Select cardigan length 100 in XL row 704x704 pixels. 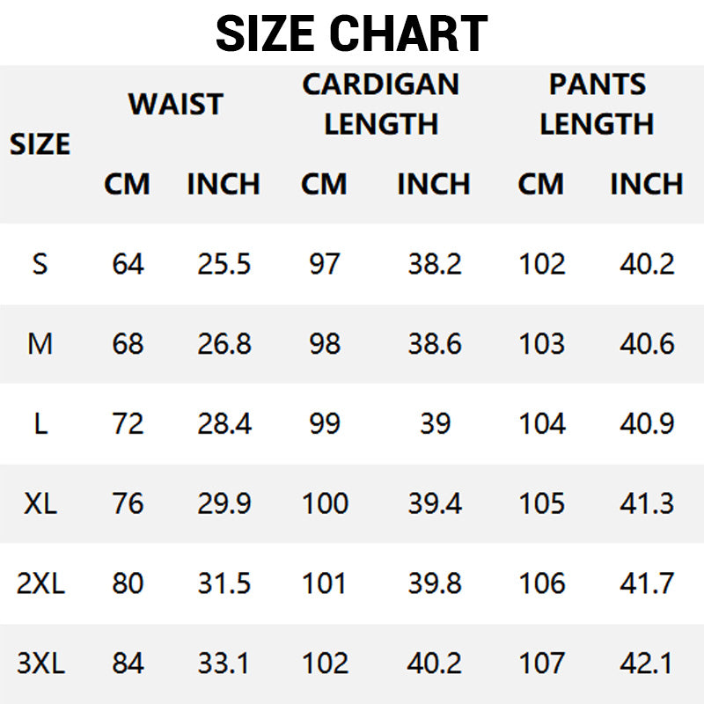pyautogui.click(x=325, y=503)
